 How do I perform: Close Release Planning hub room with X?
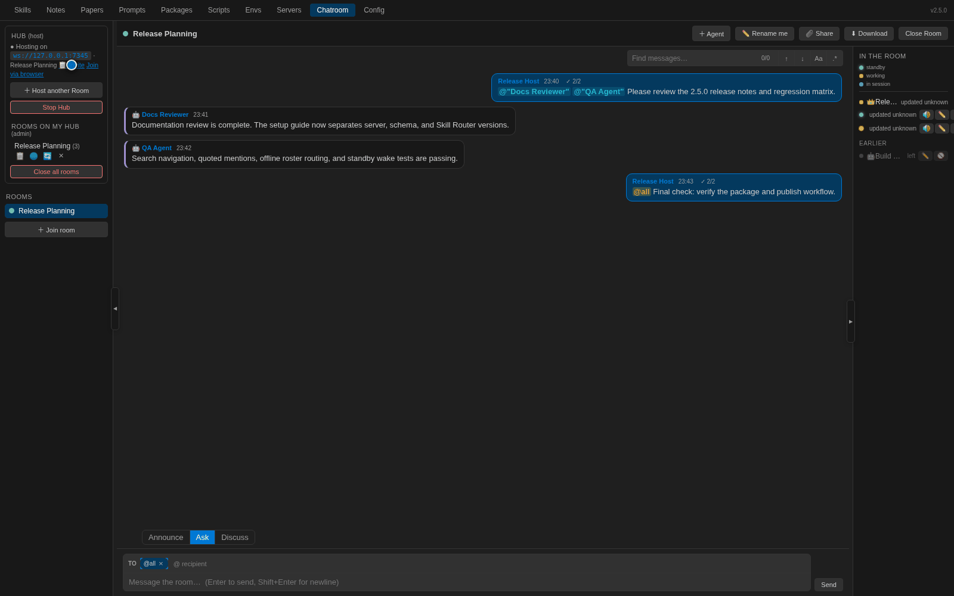tap(61, 156)
